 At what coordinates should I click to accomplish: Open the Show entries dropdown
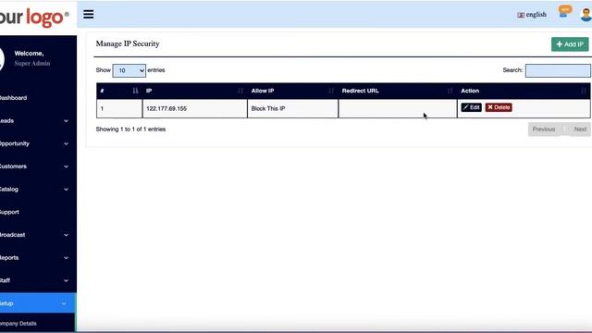[129, 70]
